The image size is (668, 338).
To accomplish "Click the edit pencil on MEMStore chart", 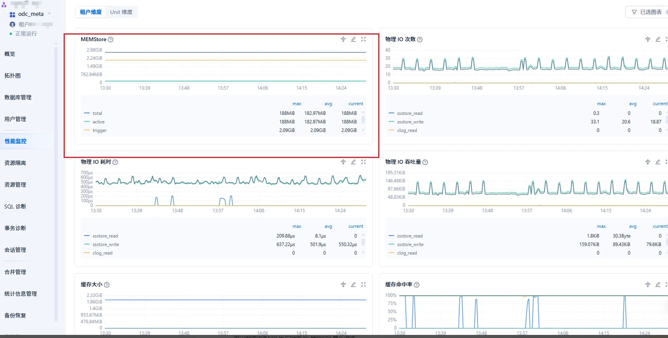I will click(353, 39).
